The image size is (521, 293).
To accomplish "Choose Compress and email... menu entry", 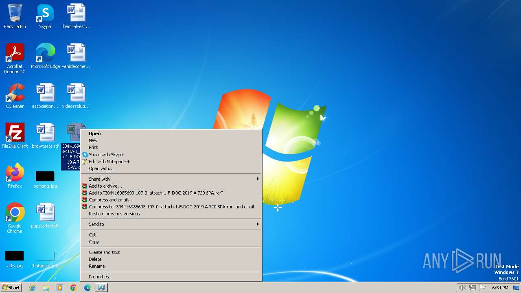I will pyautogui.click(x=171, y=200).
